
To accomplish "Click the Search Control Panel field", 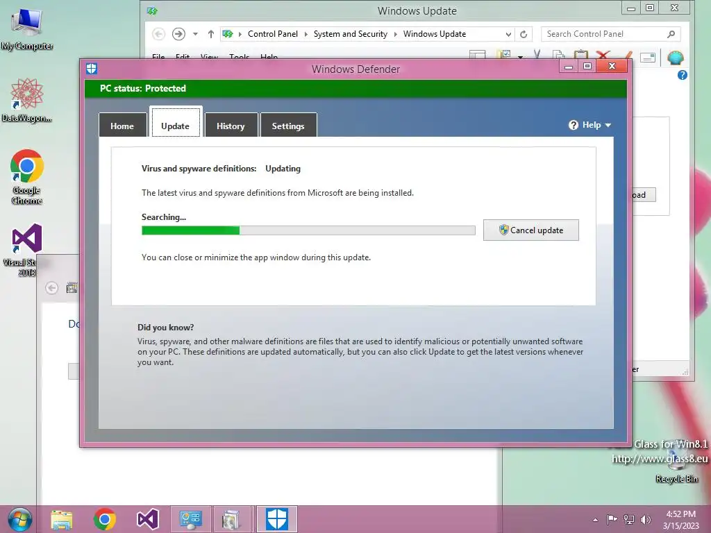I will tap(610, 34).
